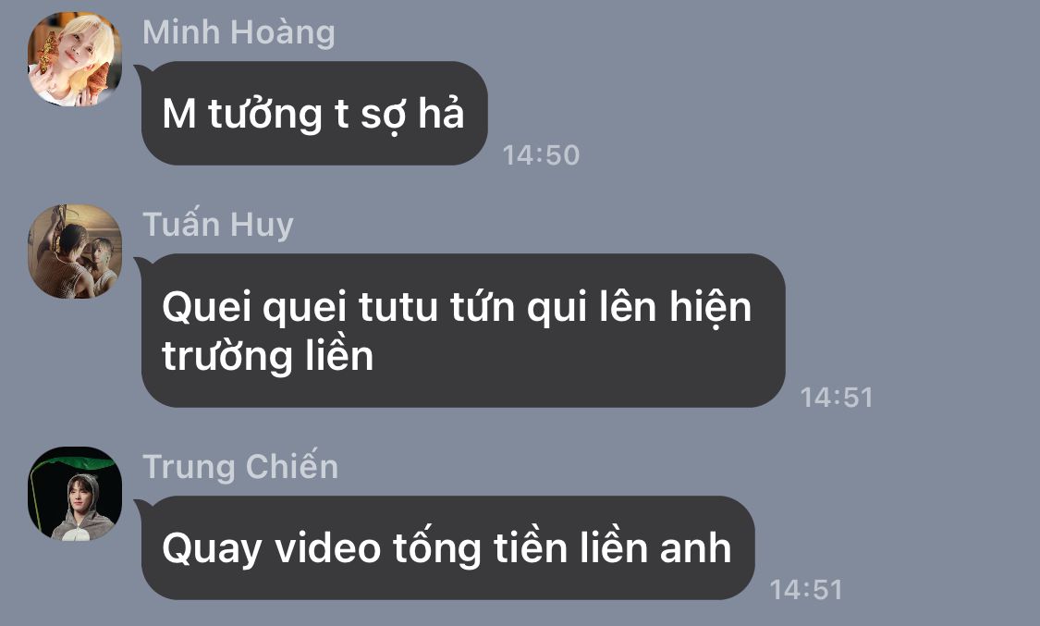The height and width of the screenshot is (626, 1040).
Task: Click the word "anh" ending Trung Chiến's message
Action: (x=695, y=548)
